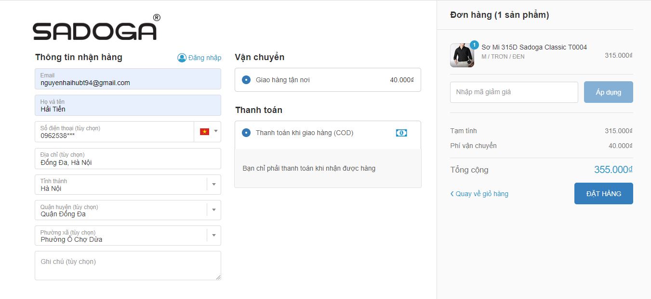
Task: Click the black shirt product thumbnail
Action: (x=461, y=56)
